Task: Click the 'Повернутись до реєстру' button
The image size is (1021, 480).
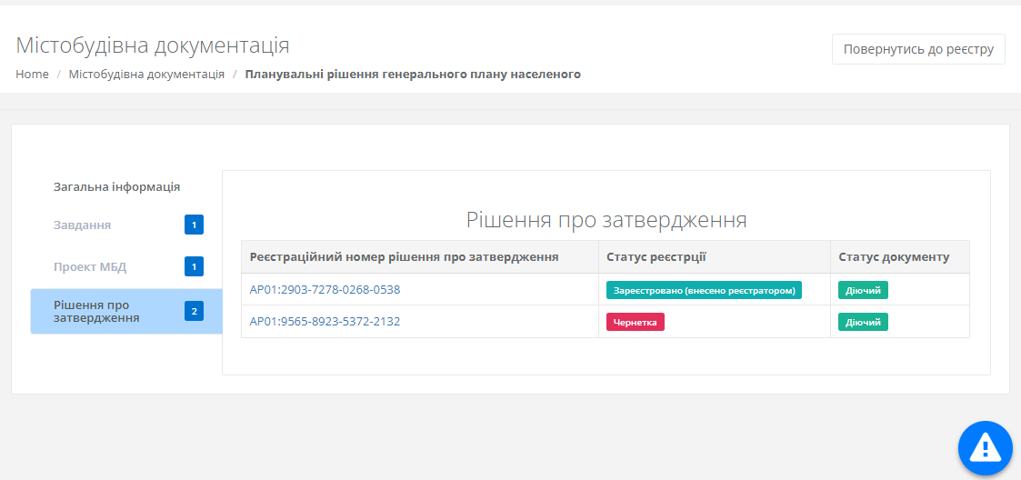Action: 918,49
